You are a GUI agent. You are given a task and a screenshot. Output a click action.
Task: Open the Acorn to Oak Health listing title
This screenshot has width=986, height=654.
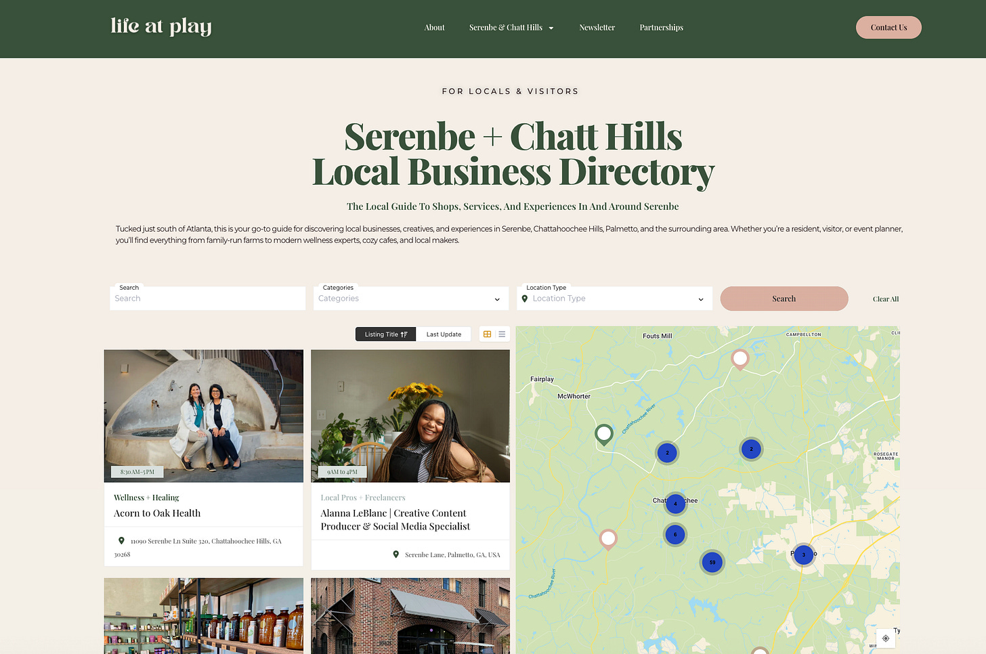pos(157,513)
